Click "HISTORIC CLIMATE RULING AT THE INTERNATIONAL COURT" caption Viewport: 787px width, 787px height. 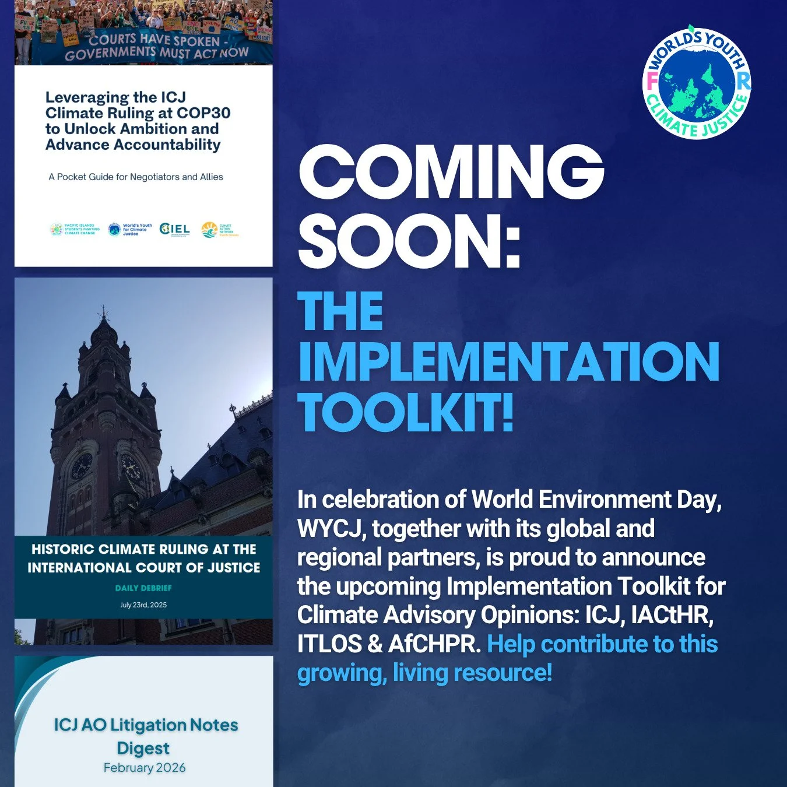pyautogui.click(x=143, y=558)
